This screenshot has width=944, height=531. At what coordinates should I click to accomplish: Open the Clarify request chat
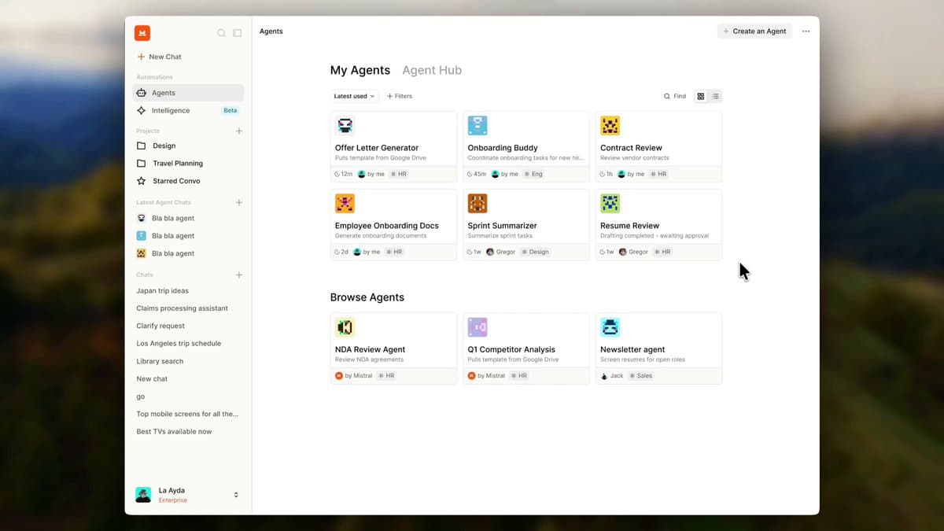pyautogui.click(x=160, y=326)
